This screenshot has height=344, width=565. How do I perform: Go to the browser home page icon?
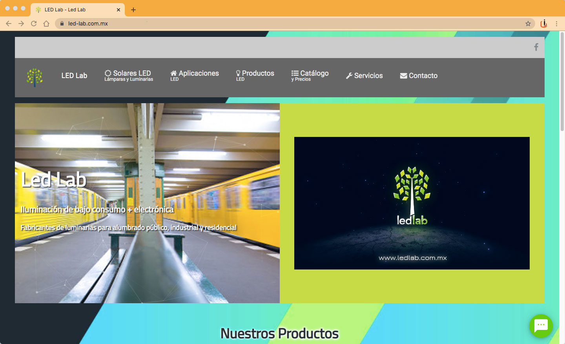tap(46, 24)
